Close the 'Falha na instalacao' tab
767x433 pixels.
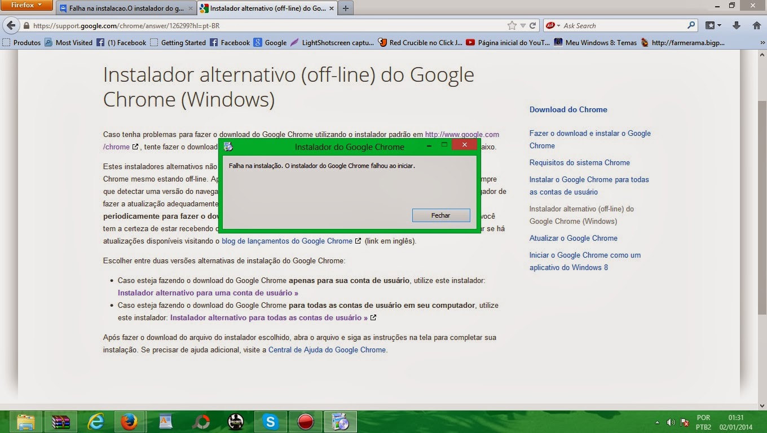pyautogui.click(x=190, y=8)
